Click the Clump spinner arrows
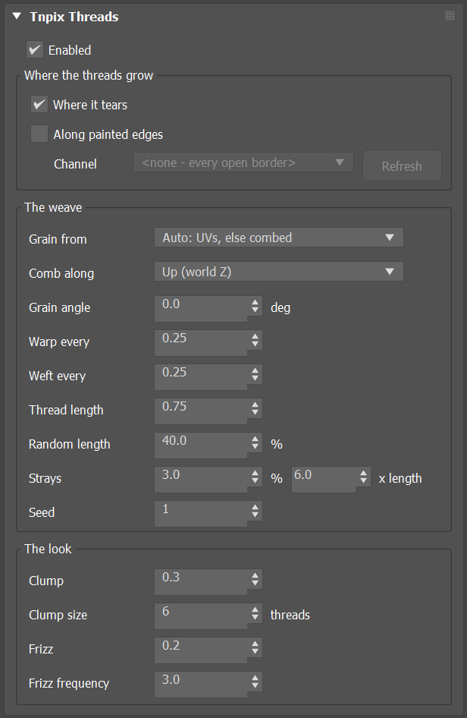This screenshot has width=467, height=718. 255,579
